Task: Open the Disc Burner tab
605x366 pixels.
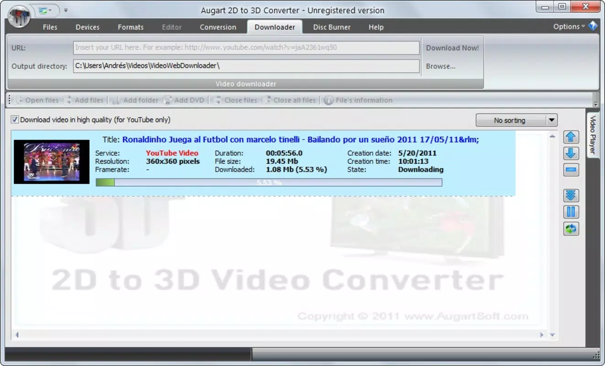Action: pyautogui.click(x=332, y=27)
